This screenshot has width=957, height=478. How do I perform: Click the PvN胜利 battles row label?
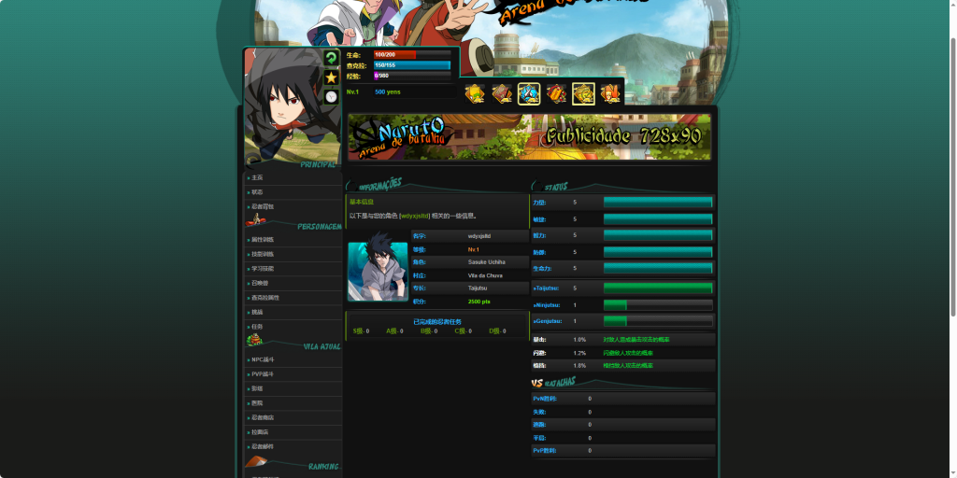(545, 399)
